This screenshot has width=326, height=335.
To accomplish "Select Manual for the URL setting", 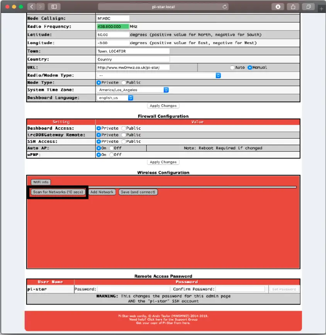I will pos(250,68).
